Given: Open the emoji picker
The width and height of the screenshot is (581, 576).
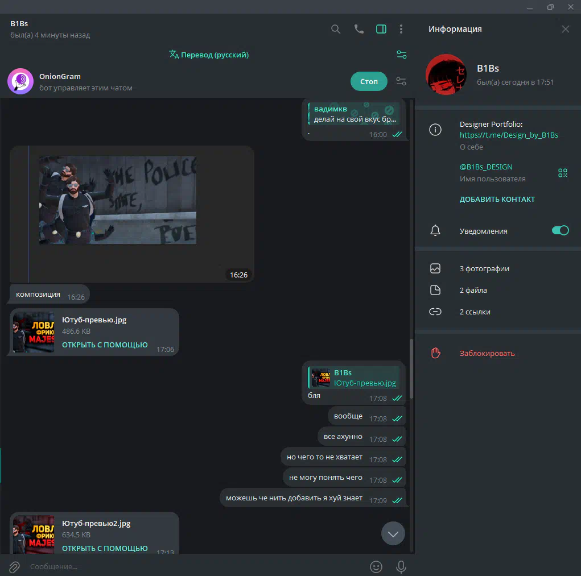Looking at the screenshot, I should click(376, 567).
